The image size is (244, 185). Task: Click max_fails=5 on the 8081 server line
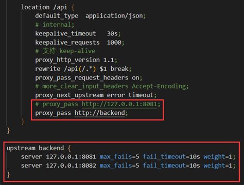(x=119, y=157)
